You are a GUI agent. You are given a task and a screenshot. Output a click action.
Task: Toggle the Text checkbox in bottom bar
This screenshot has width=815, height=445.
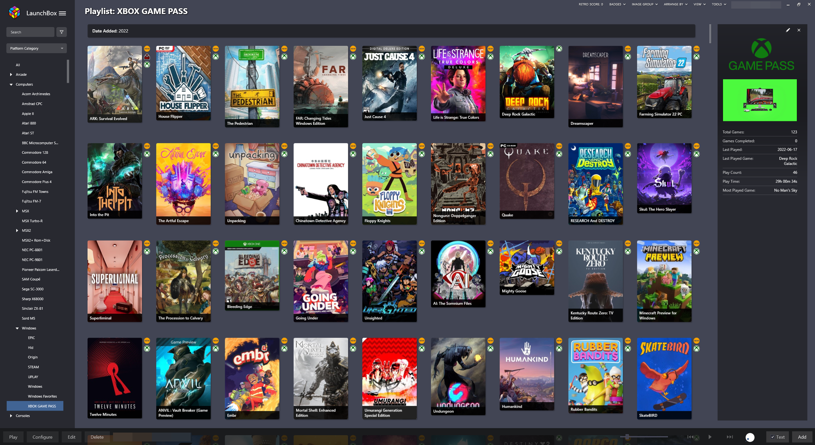[x=772, y=437]
